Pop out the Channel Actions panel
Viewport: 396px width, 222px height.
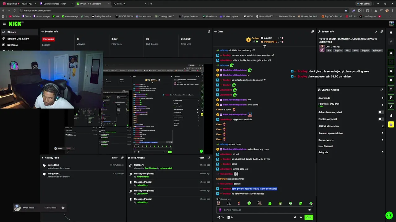pyautogui.click(x=382, y=90)
